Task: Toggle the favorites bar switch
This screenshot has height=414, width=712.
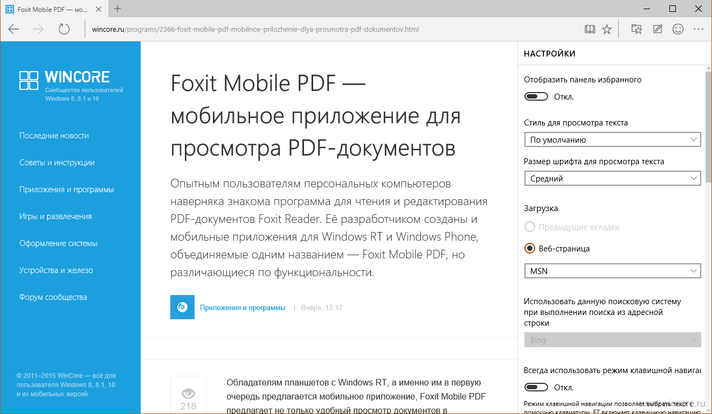Action: 536,97
